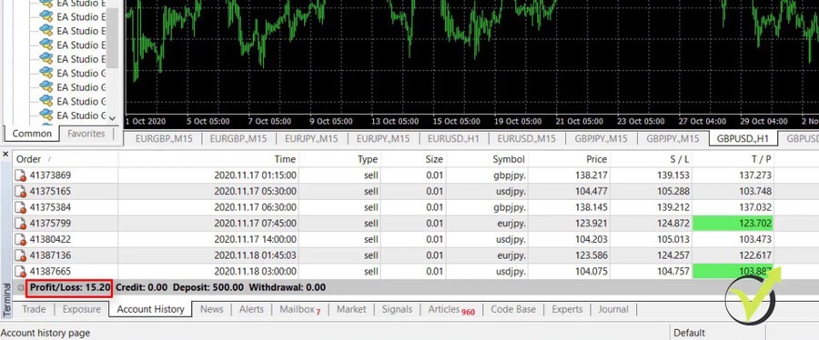Click order icon for 41387665

(x=20, y=272)
